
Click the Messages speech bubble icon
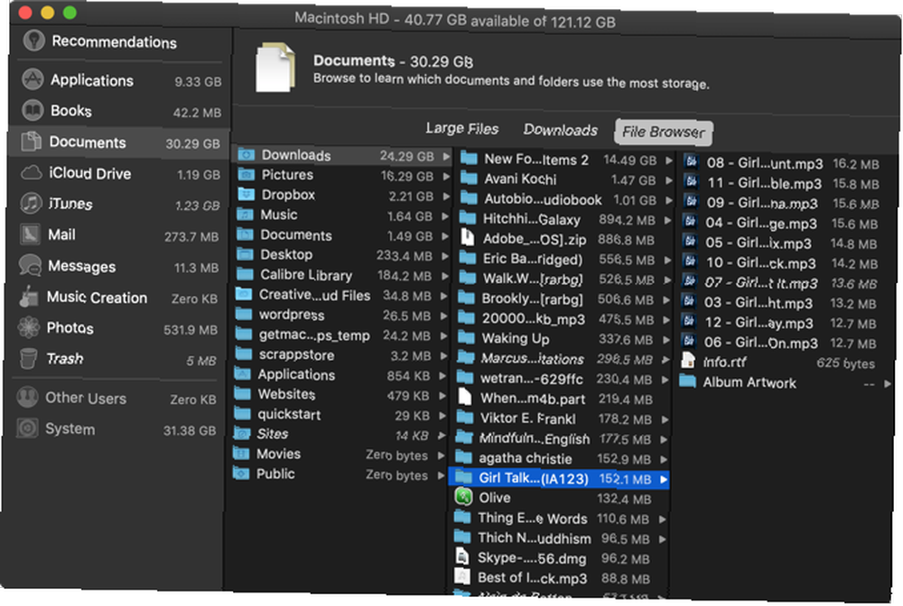30,265
